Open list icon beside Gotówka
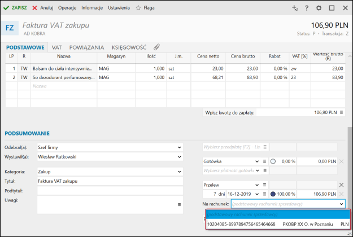The image size is (353, 237). click(x=265, y=161)
